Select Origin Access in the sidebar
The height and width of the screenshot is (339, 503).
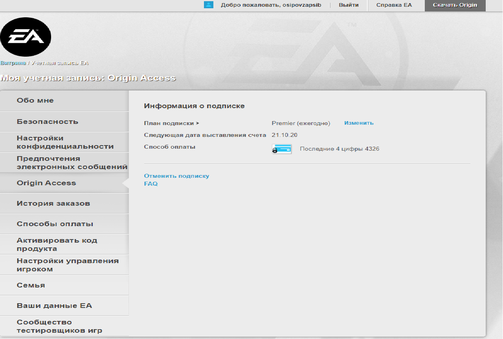coord(46,183)
